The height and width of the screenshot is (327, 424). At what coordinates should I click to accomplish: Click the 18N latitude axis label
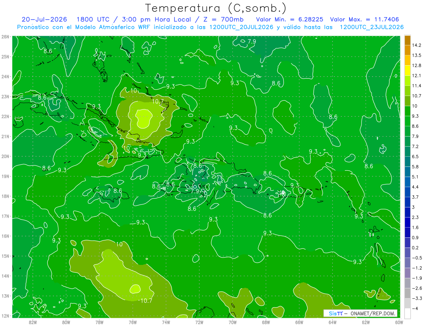coord(5,196)
